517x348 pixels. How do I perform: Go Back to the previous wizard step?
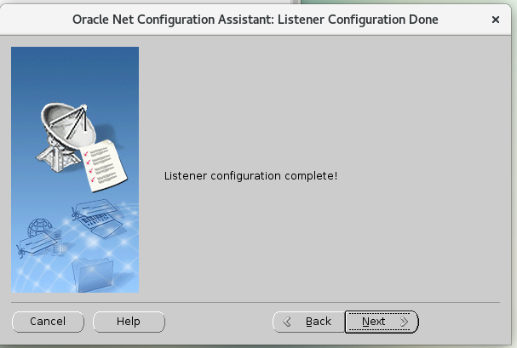click(307, 322)
